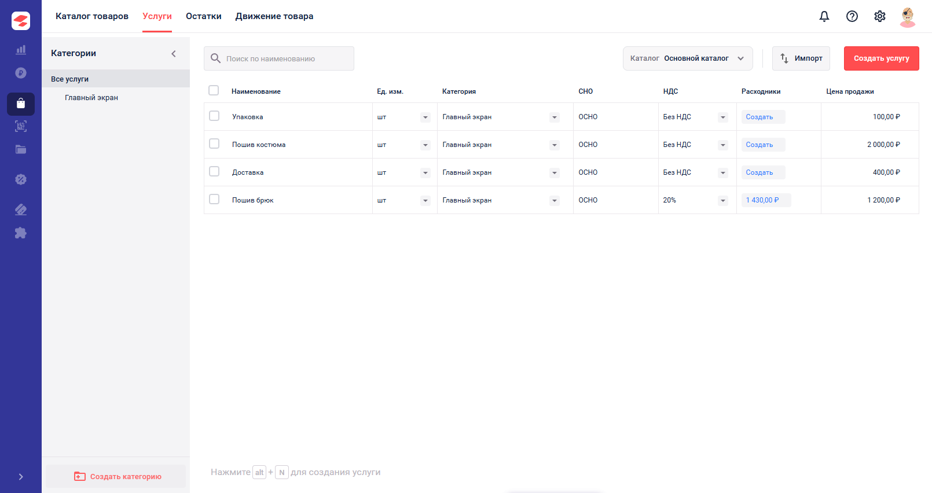This screenshot has width=932, height=493.
Task: Open the analytics bar chart section
Action: [x=21, y=50]
